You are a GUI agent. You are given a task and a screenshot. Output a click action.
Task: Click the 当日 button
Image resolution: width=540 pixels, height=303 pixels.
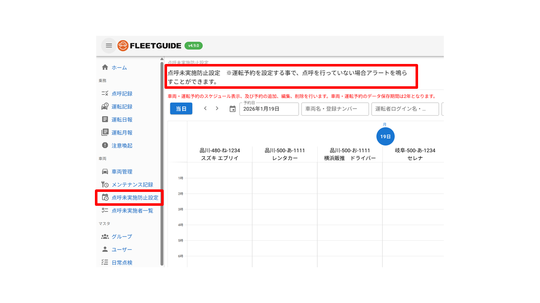pos(181,109)
